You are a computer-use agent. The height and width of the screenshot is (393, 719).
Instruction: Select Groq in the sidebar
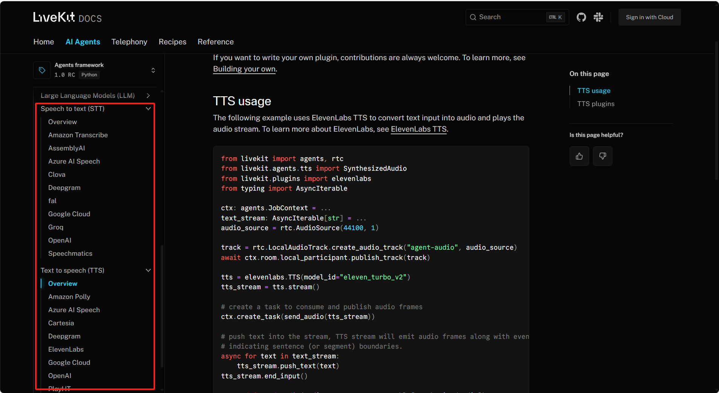(x=56, y=227)
